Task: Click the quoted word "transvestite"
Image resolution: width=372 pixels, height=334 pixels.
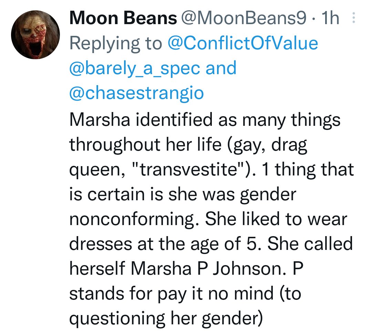Action: pos(189,170)
